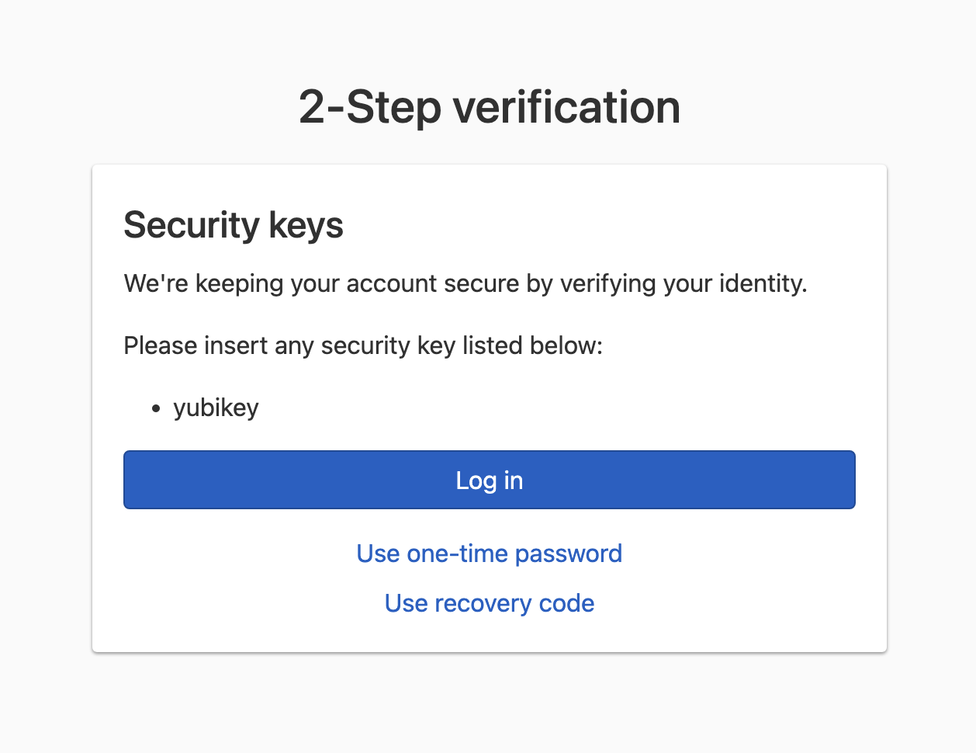Click the bullet point beside yubikey
Screen dimensions: 976x753
coord(155,408)
